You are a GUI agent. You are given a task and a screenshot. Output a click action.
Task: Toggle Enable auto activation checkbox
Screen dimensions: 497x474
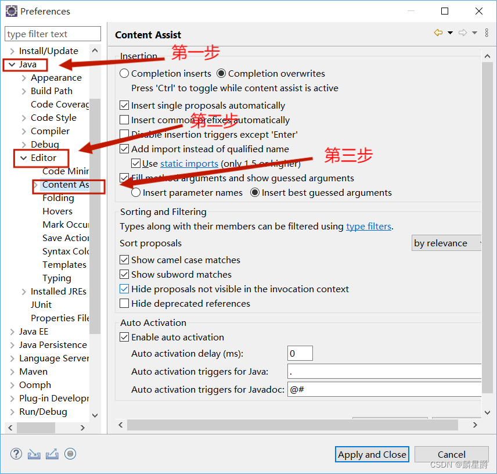click(x=124, y=337)
